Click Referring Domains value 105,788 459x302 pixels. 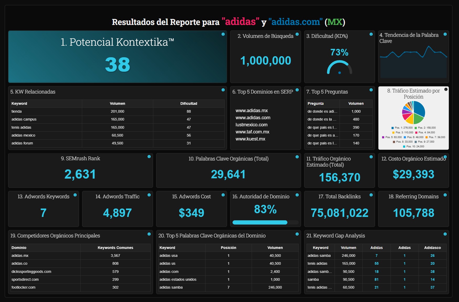coord(414,213)
